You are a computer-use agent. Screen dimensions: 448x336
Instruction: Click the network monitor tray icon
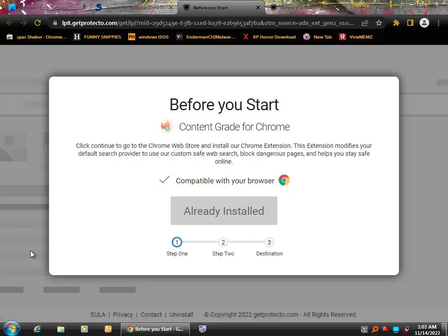tap(396, 329)
